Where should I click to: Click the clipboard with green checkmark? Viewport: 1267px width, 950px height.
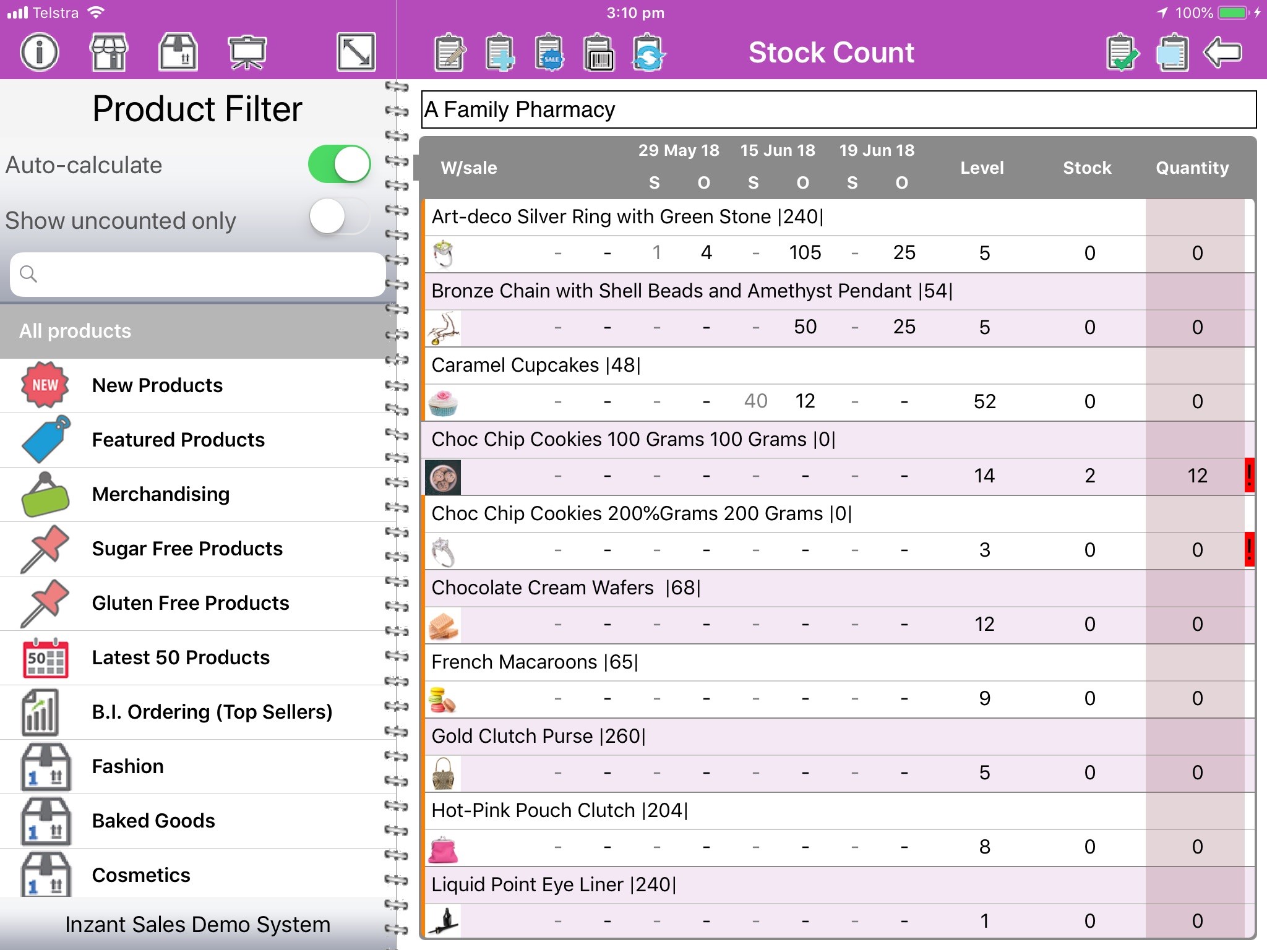coord(1122,53)
